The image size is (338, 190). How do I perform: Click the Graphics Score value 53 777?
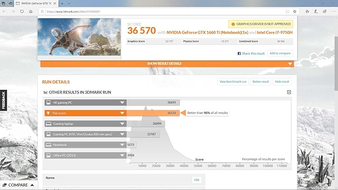pos(169,41)
